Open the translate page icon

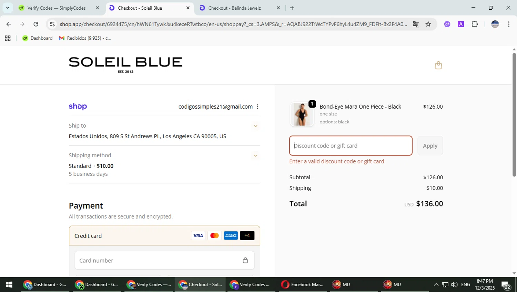416,24
